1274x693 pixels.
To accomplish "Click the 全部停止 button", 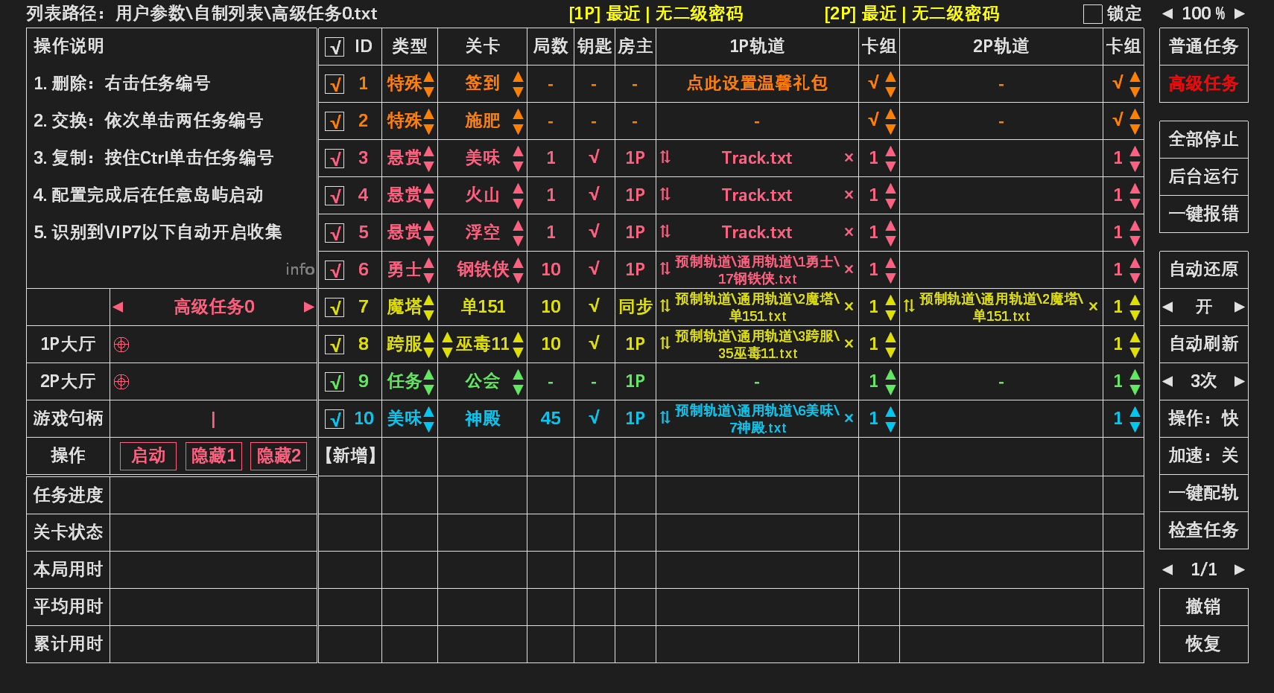I will coord(1203,139).
